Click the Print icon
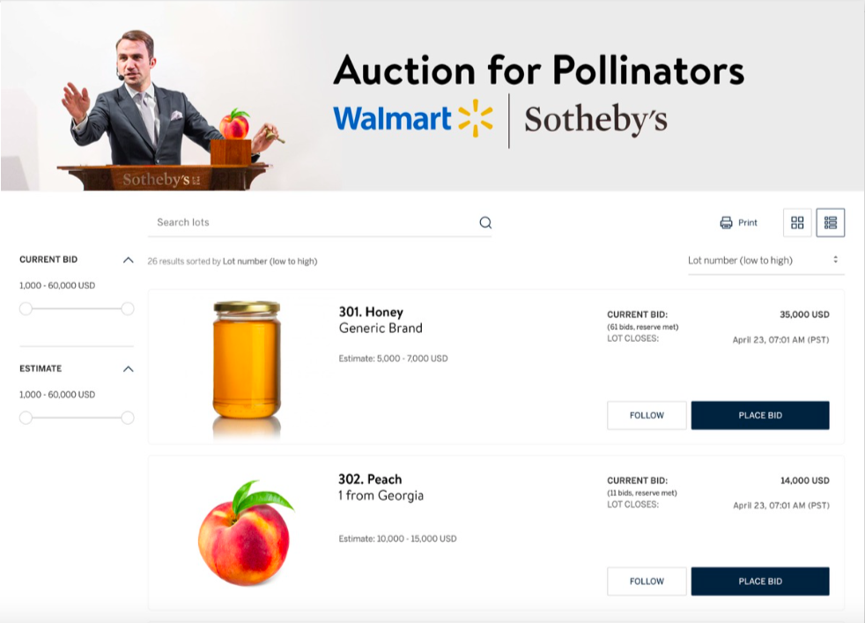Viewport: 865px width, 623px height. [x=726, y=222]
